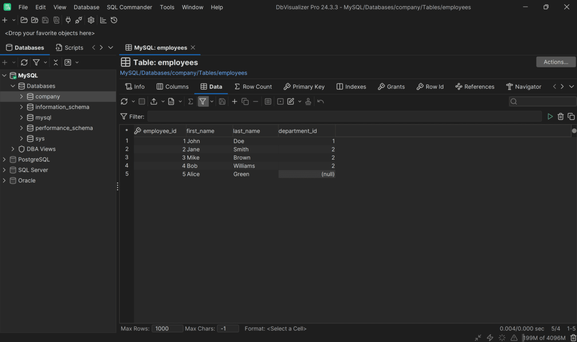This screenshot has width=577, height=342.
Task: Apply the filter with green play icon
Action: point(550,117)
